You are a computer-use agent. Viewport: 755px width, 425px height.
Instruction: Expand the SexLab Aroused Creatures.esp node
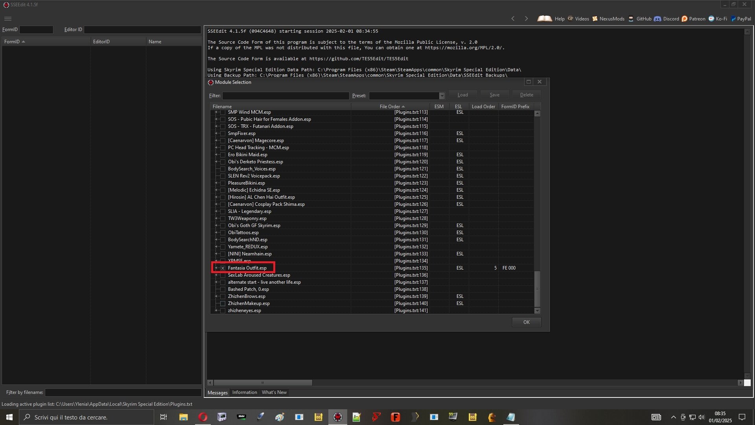coord(216,275)
